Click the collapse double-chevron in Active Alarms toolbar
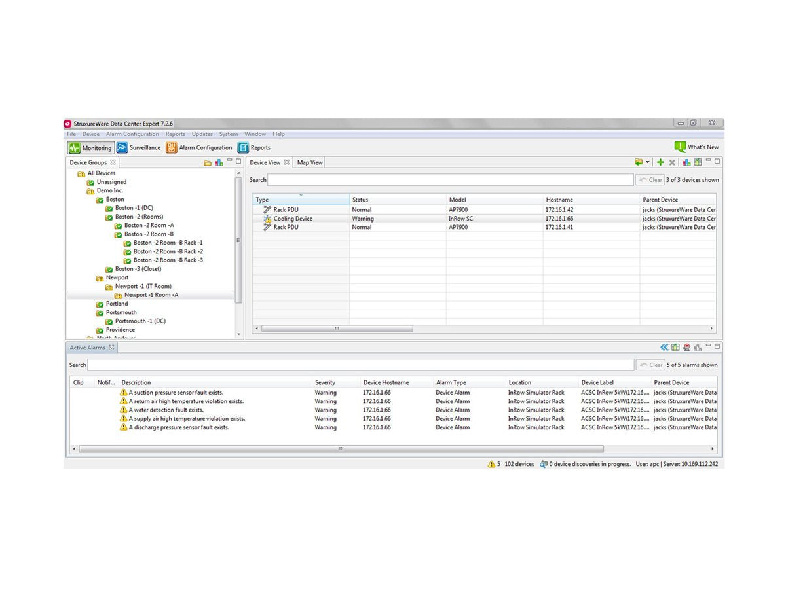786x589 pixels. point(664,347)
